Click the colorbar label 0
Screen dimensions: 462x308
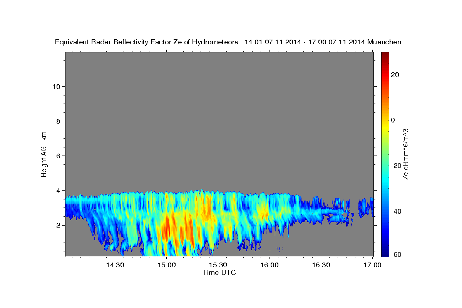(x=393, y=120)
